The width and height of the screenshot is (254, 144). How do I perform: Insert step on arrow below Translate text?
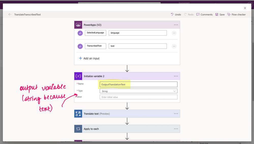point(127,121)
